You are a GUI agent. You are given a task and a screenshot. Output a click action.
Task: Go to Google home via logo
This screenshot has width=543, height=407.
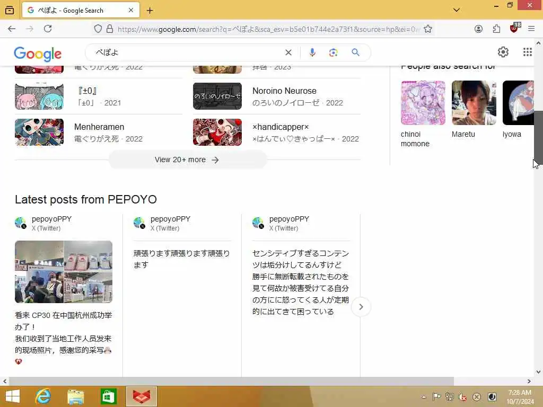38,54
